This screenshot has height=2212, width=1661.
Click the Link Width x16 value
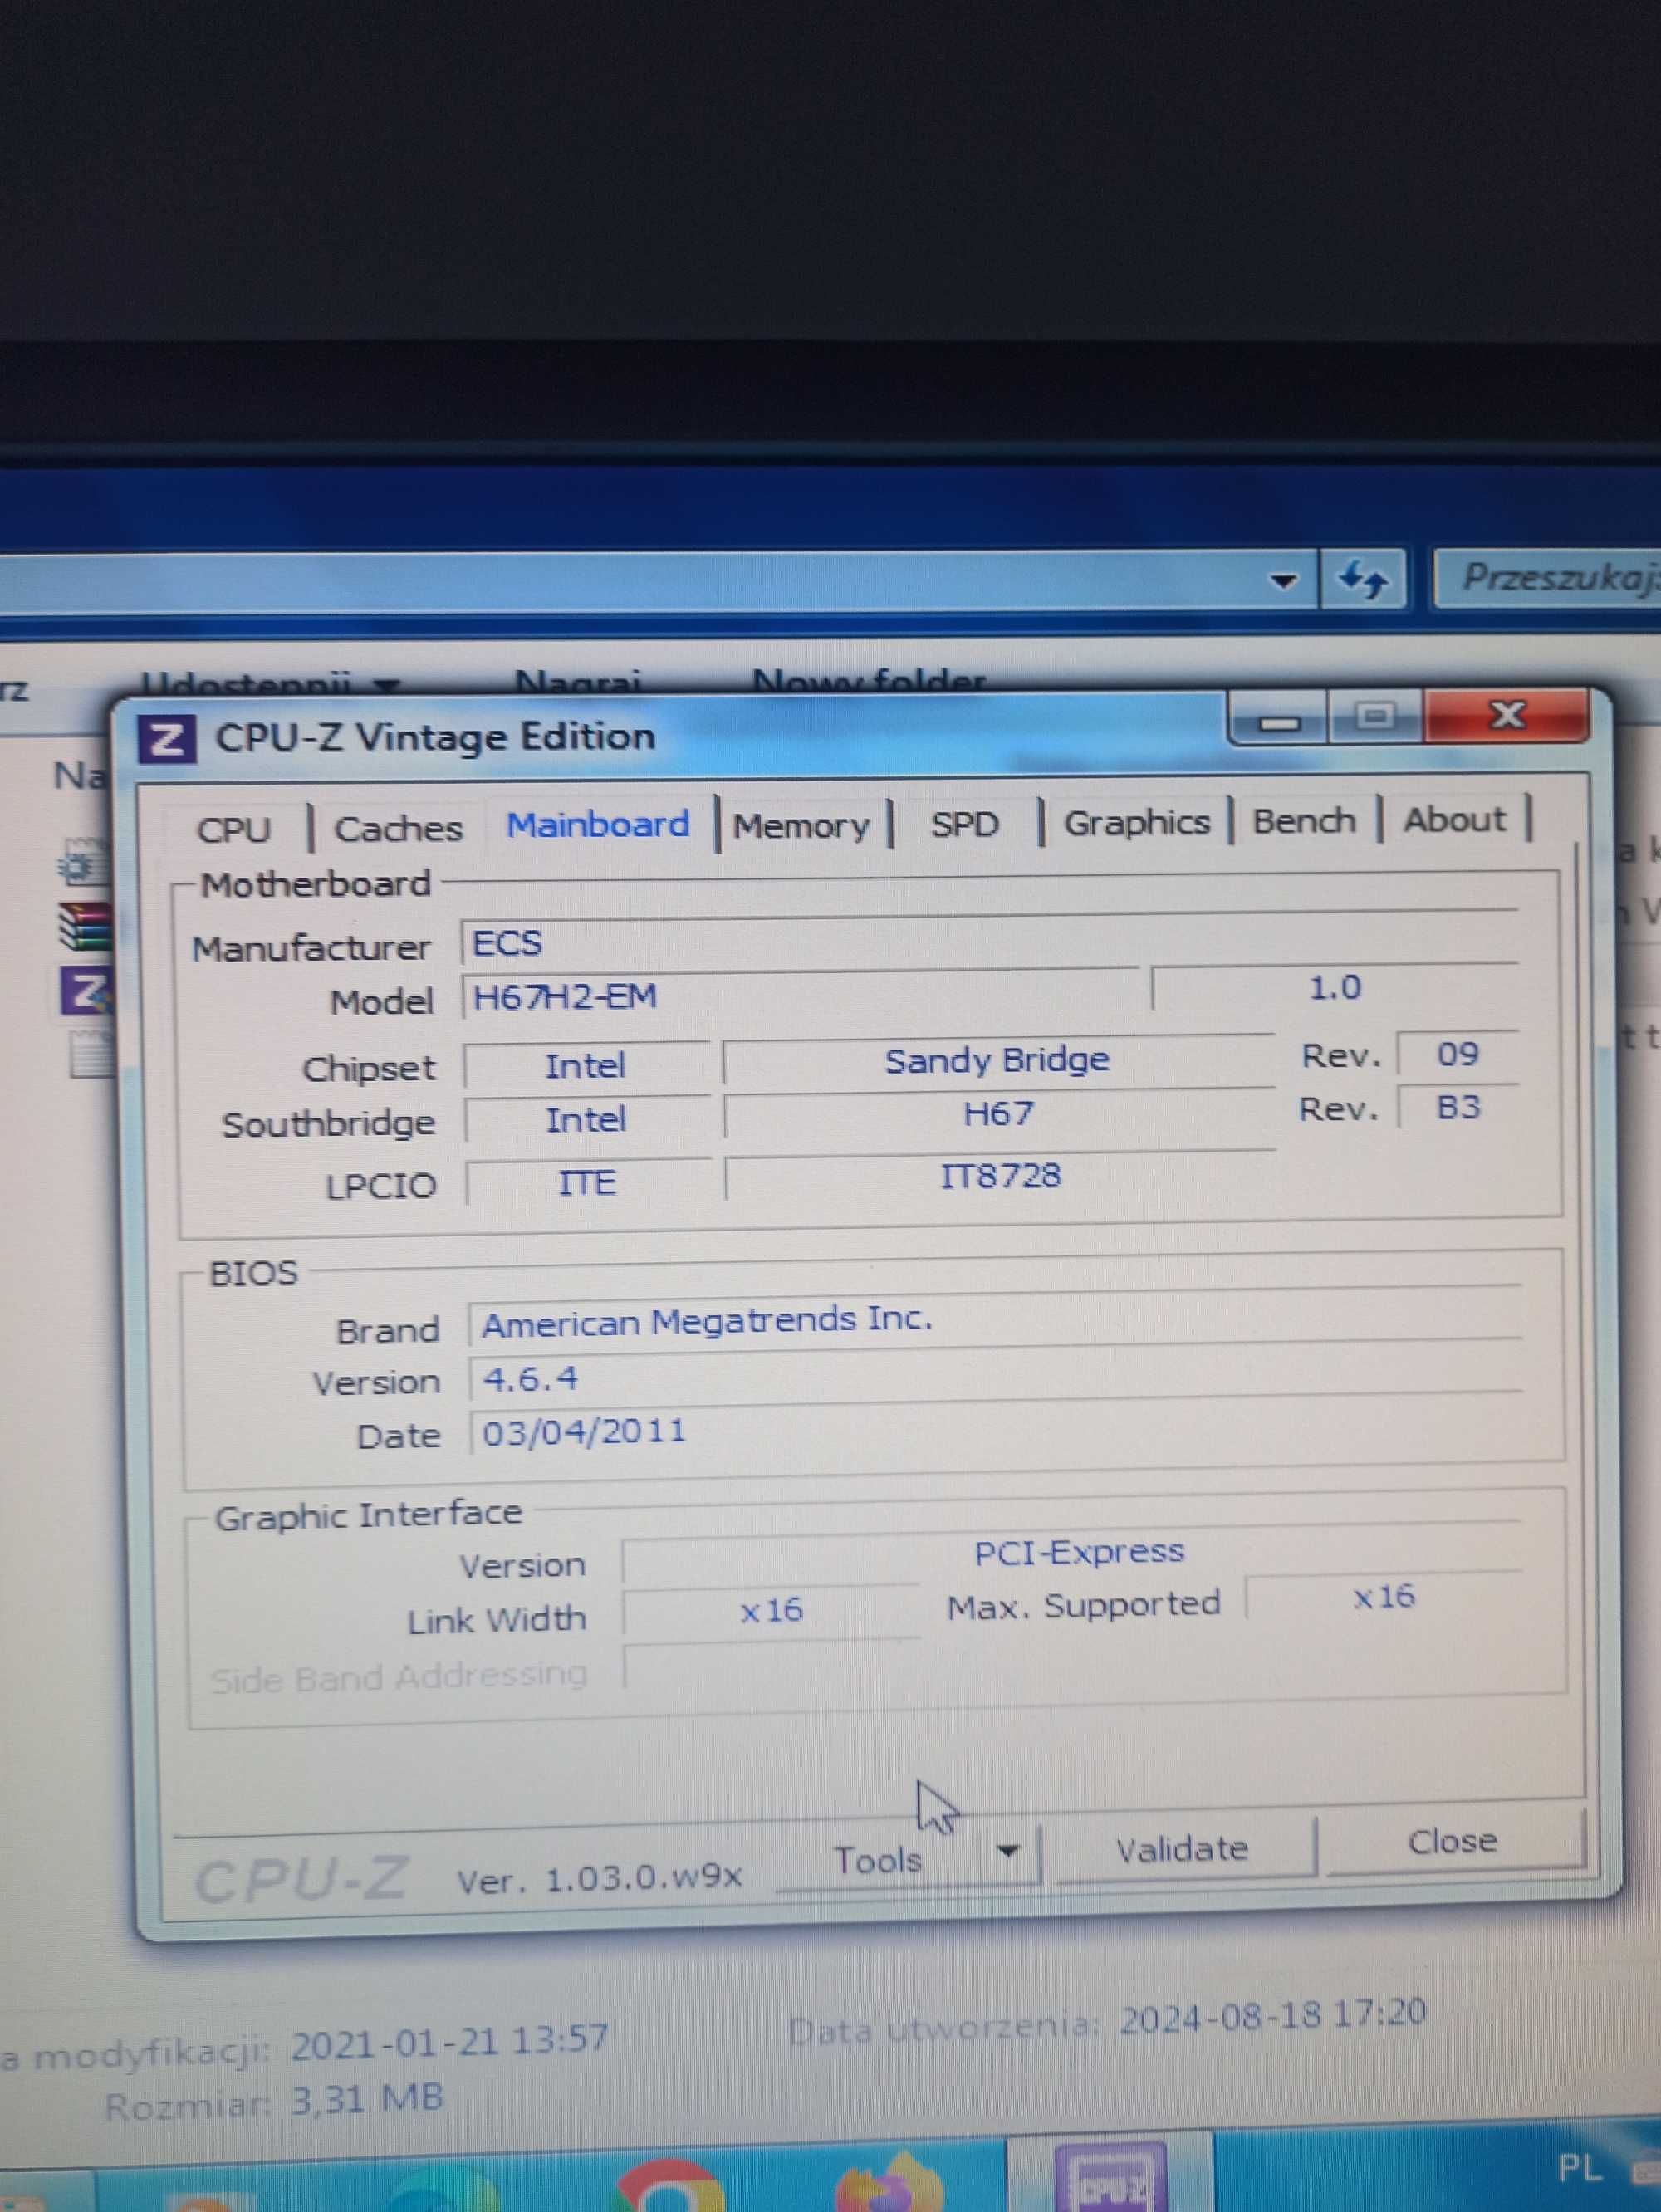click(x=771, y=1611)
